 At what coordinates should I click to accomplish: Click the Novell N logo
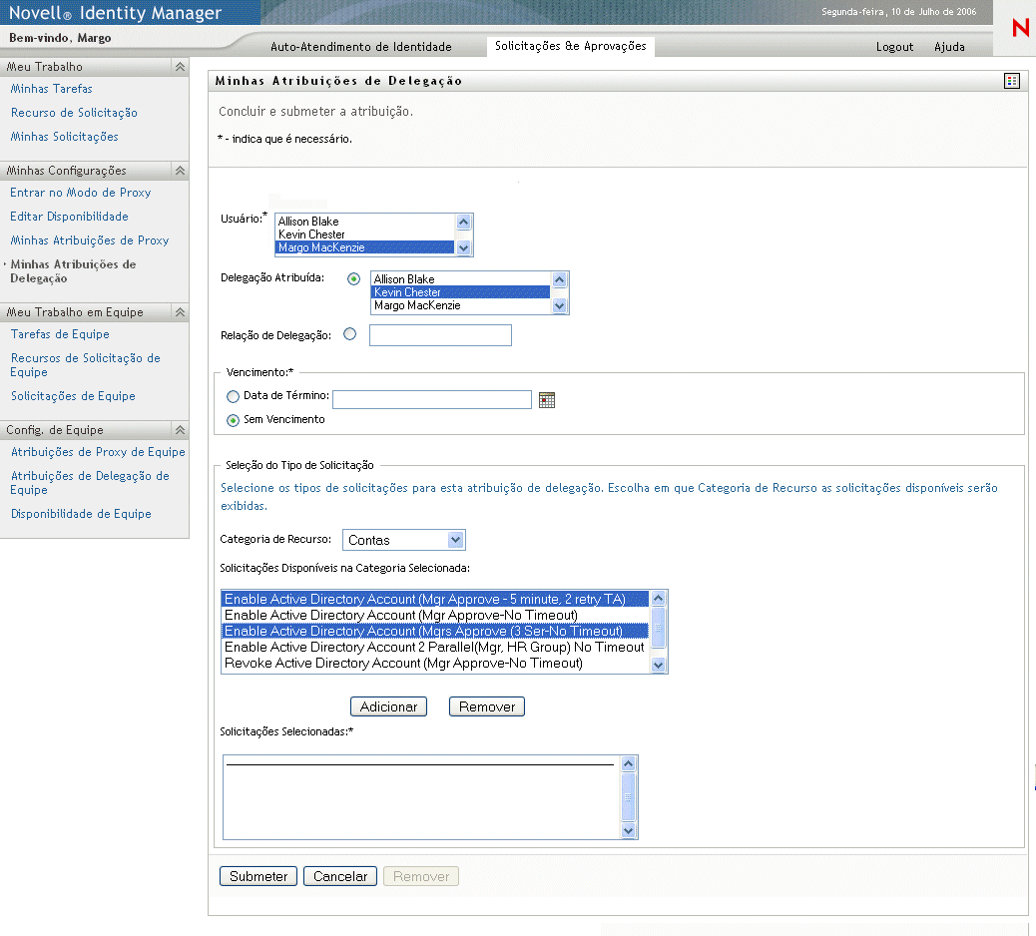[1020, 29]
